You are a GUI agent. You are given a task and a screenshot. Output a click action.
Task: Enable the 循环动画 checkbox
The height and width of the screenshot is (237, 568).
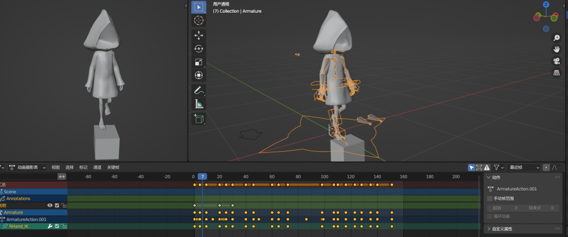coord(490,217)
